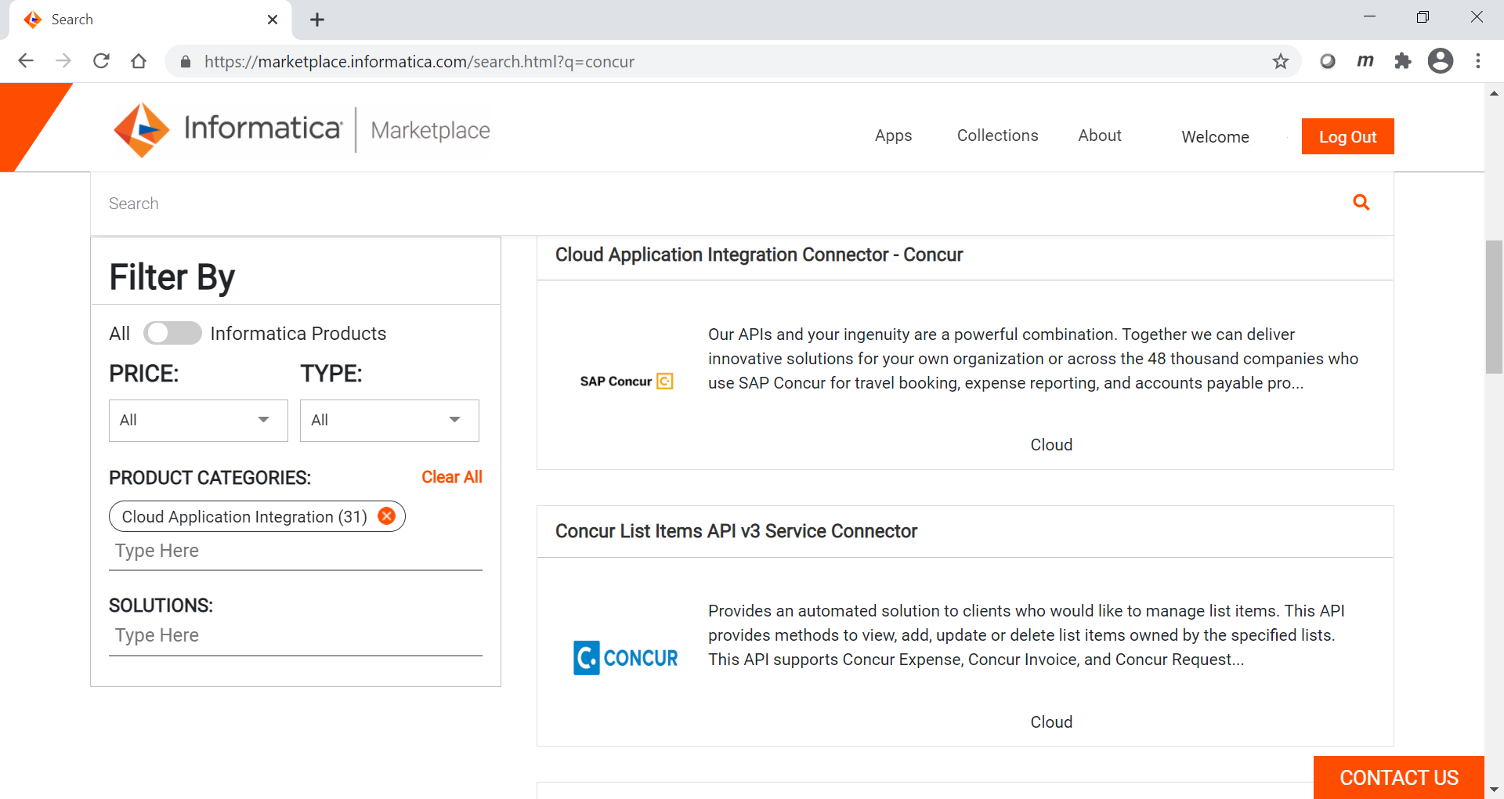Open a new browser tab

click(317, 20)
